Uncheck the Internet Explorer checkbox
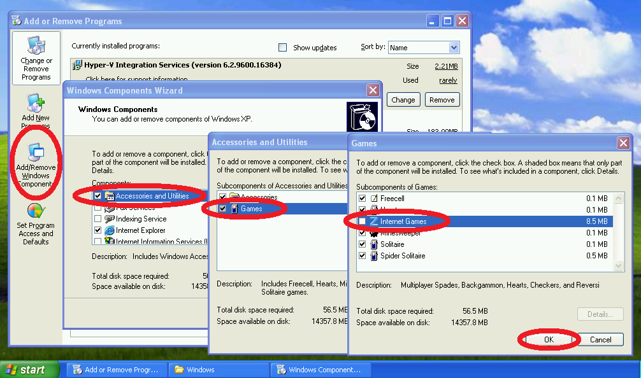 click(97, 230)
